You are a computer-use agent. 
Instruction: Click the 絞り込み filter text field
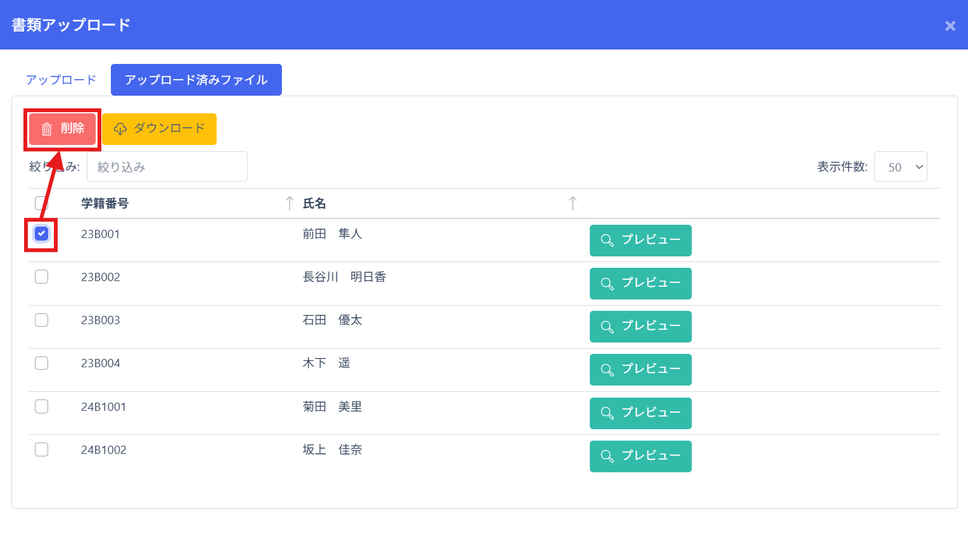(x=167, y=167)
